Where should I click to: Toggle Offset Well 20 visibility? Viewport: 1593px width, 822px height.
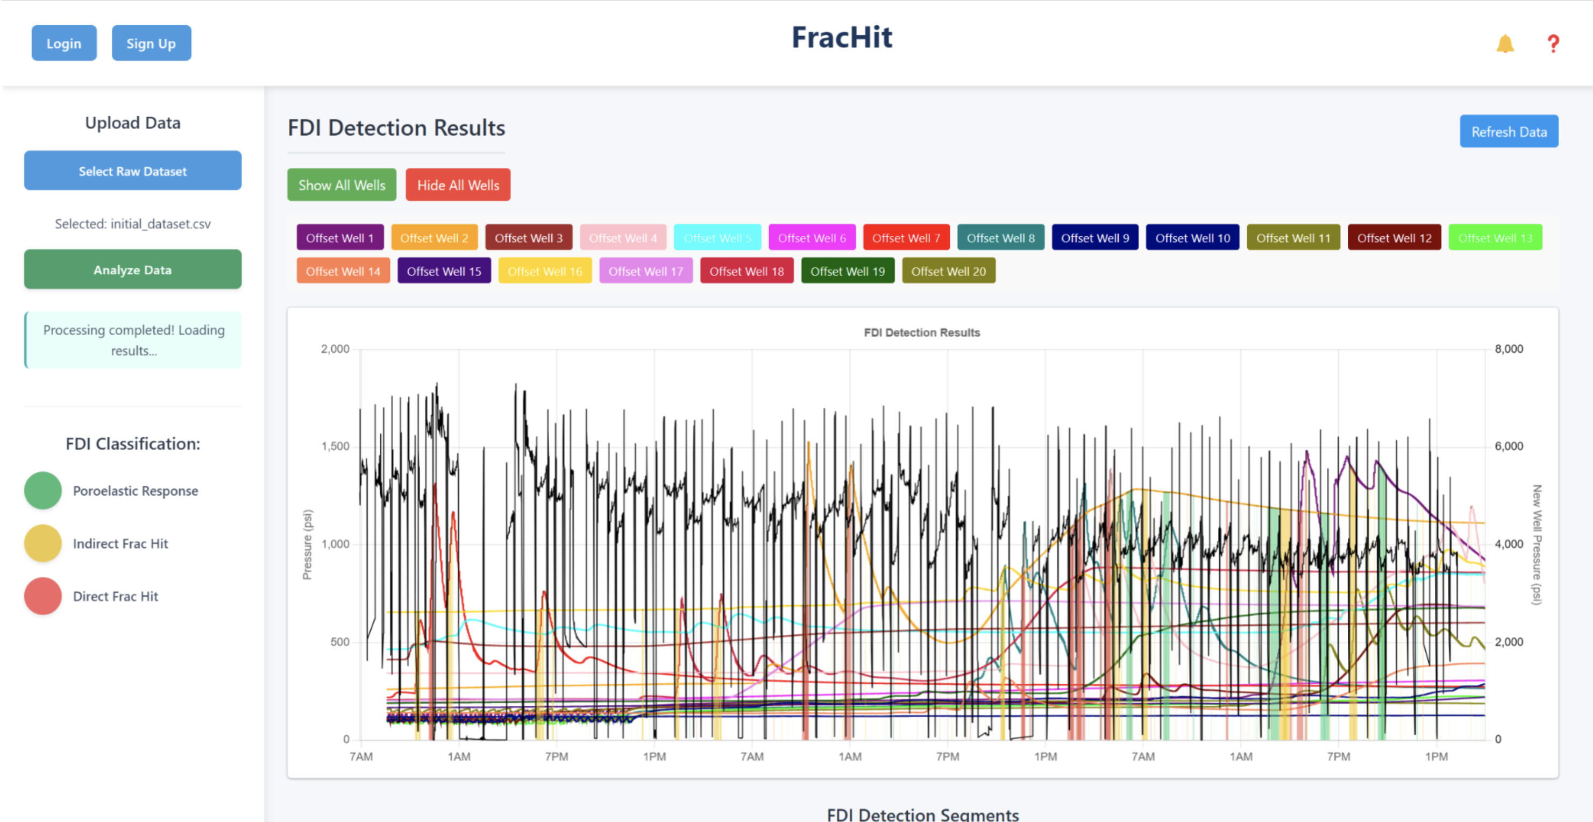pos(949,271)
